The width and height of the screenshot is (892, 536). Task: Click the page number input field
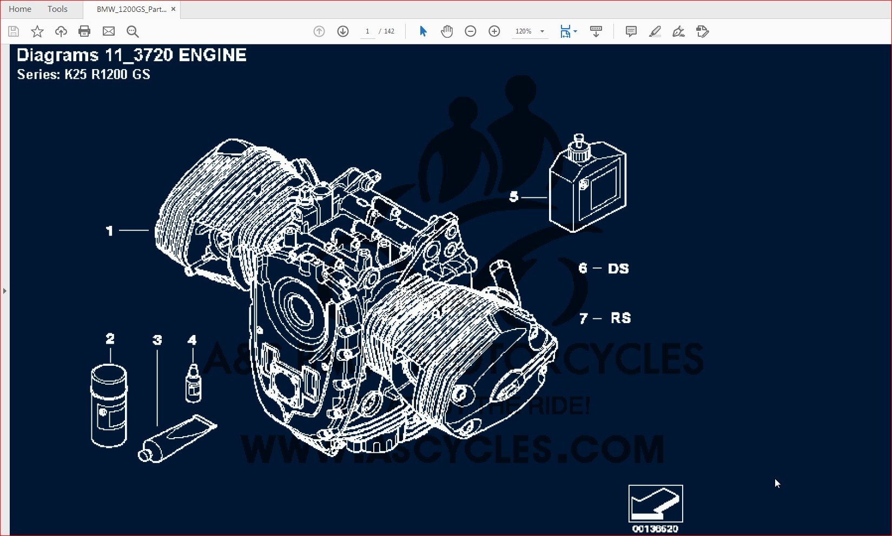coord(367,31)
